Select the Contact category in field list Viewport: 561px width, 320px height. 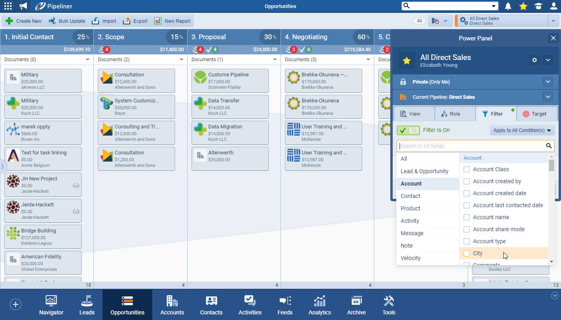click(410, 196)
